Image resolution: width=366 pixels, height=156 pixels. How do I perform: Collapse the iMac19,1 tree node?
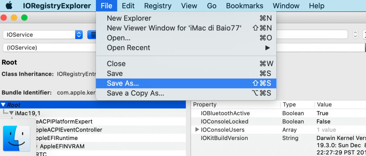coord(11,113)
